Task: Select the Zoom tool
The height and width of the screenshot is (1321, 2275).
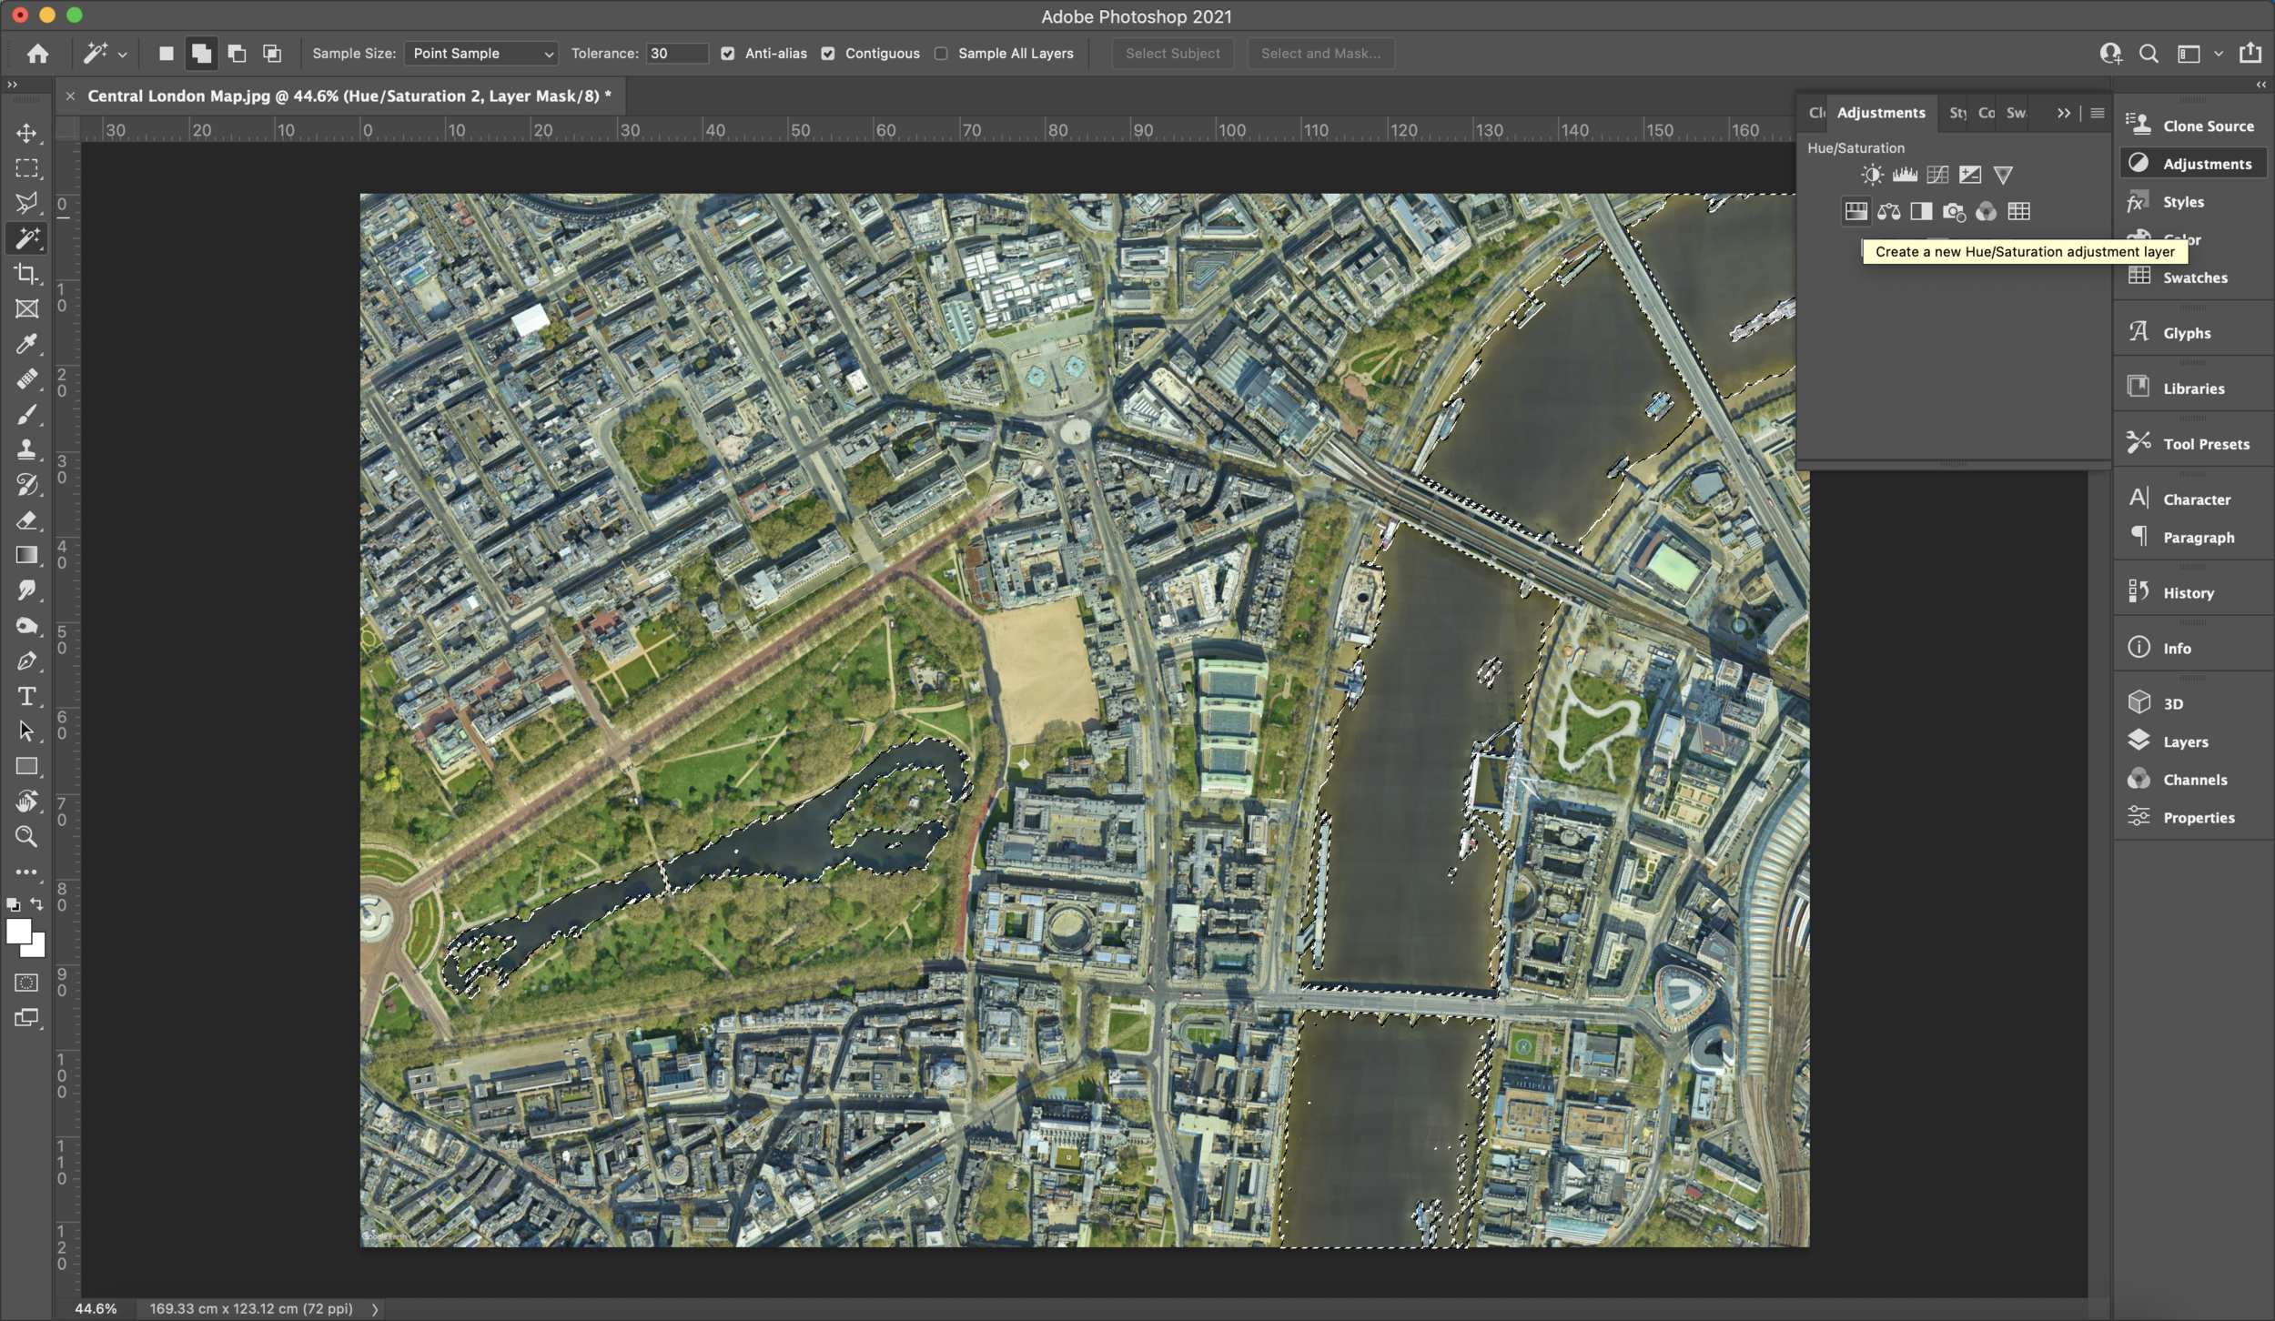Action: [x=26, y=837]
